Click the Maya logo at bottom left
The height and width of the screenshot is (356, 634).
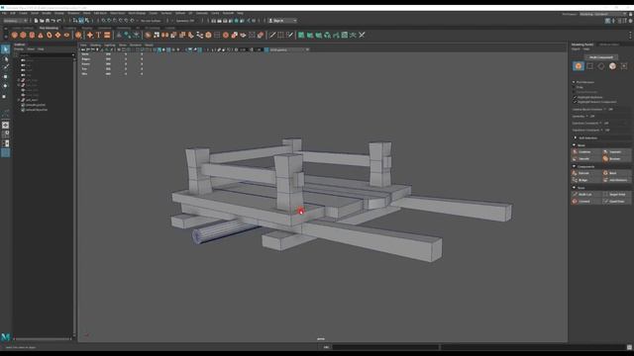pos(6,336)
